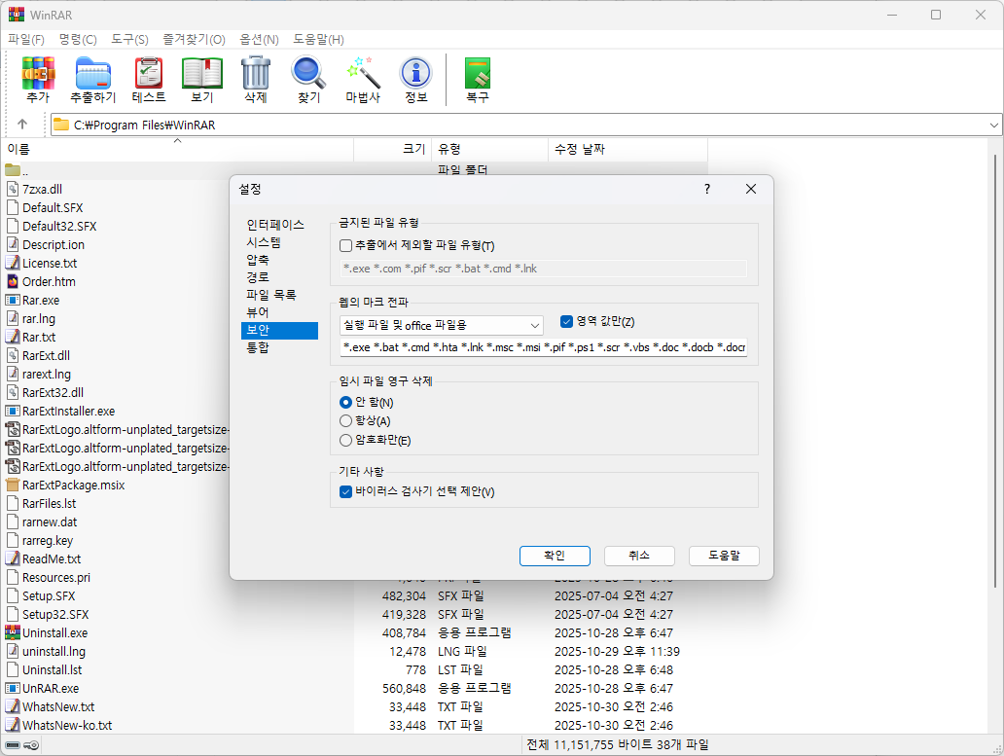Click the 테스트 (Test) toolbar icon

pos(149,73)
